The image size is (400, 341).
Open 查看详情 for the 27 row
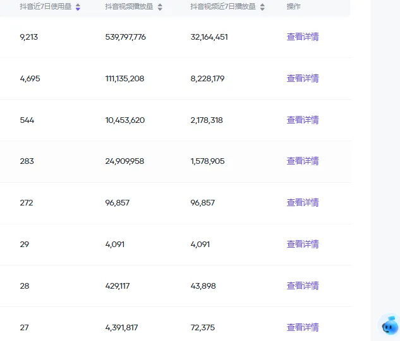[303, 327]
